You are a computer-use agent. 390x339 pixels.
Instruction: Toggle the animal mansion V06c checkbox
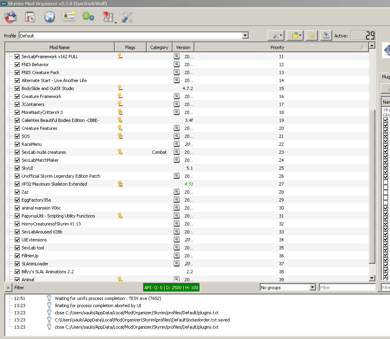[x=17, y=208]
